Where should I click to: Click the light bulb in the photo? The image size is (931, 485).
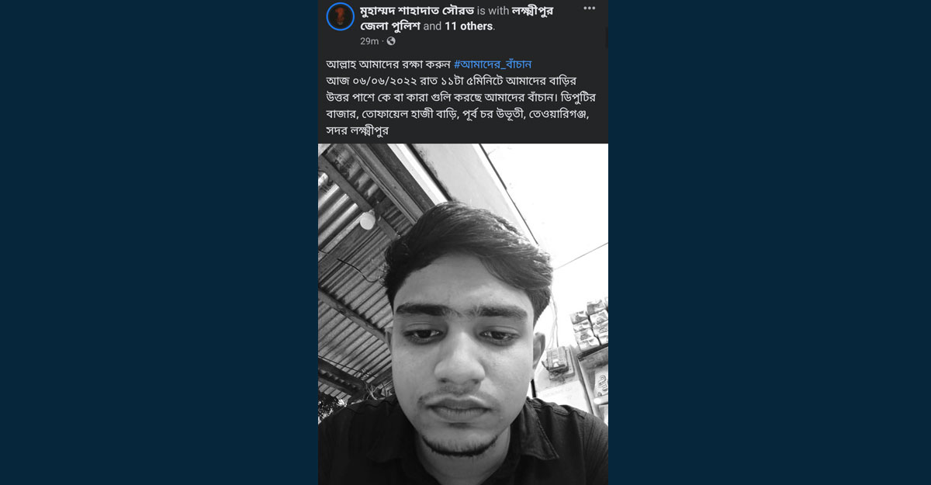[366, 220]
